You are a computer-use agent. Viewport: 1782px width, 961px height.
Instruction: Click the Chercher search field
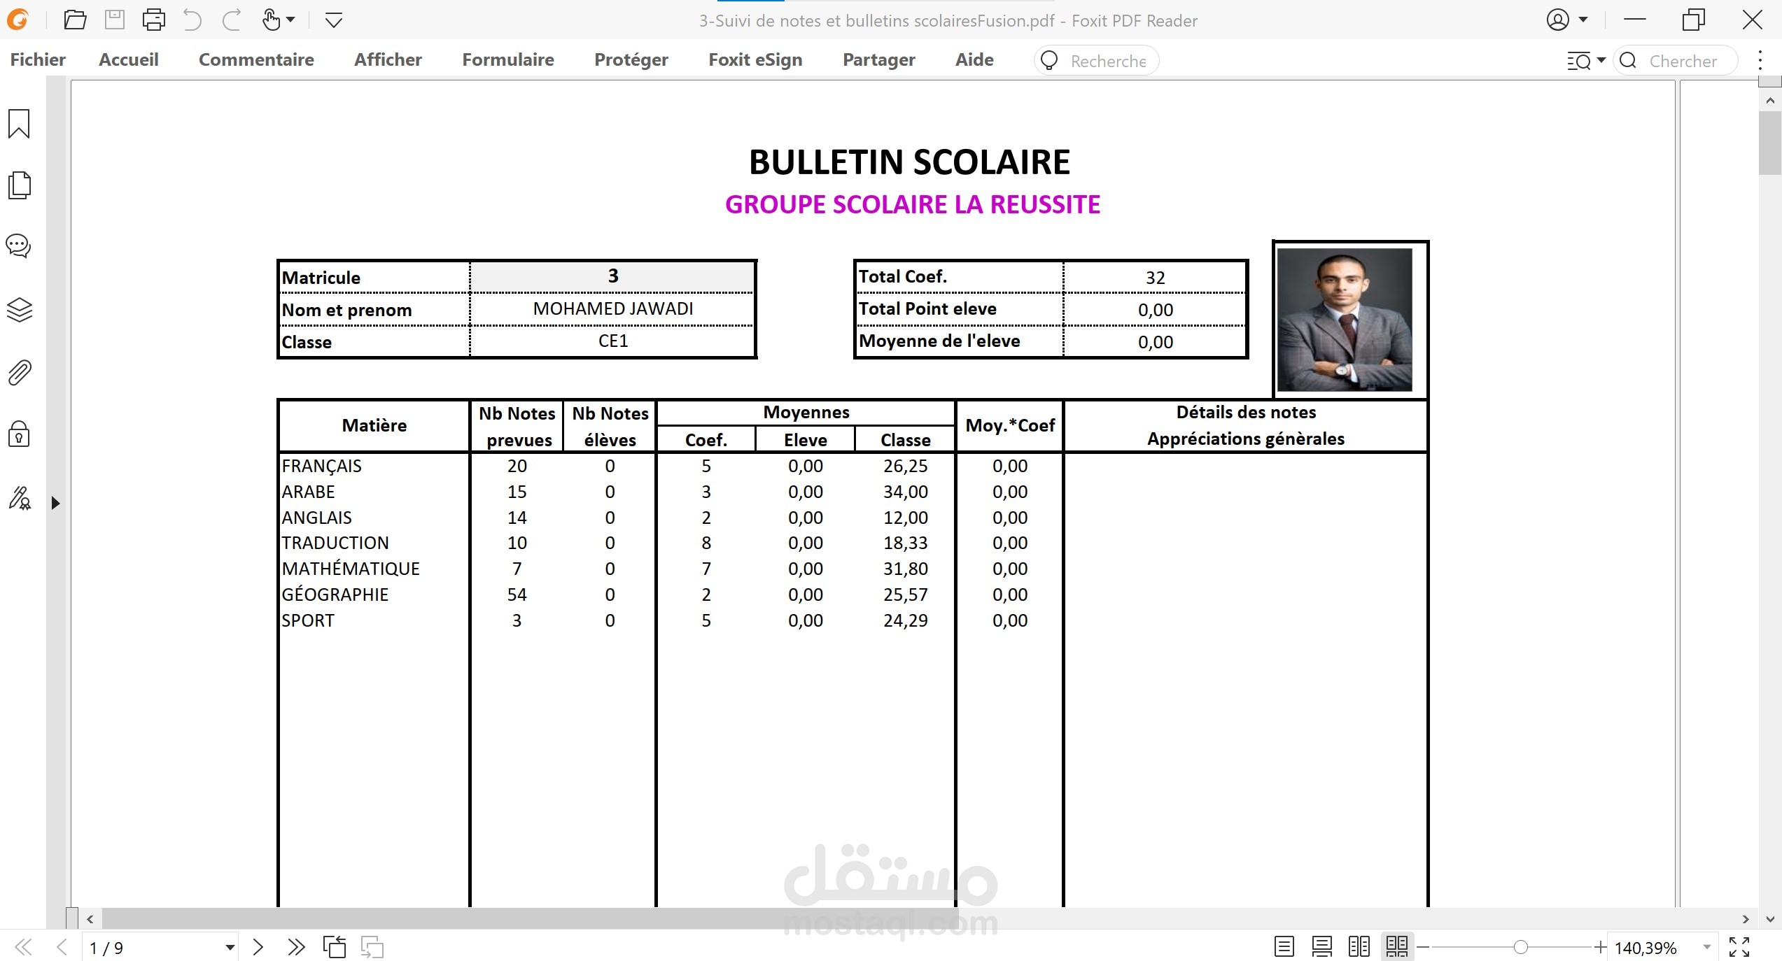click(1683, 61)
